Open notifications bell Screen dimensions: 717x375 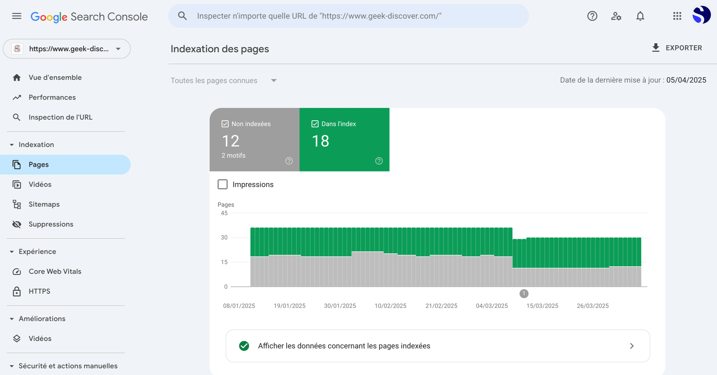pos(640,16)
